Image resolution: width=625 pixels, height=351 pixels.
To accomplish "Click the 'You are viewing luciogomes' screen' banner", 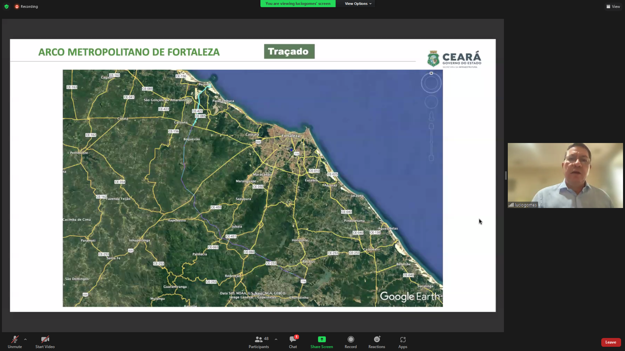I will tap(298, 4).
